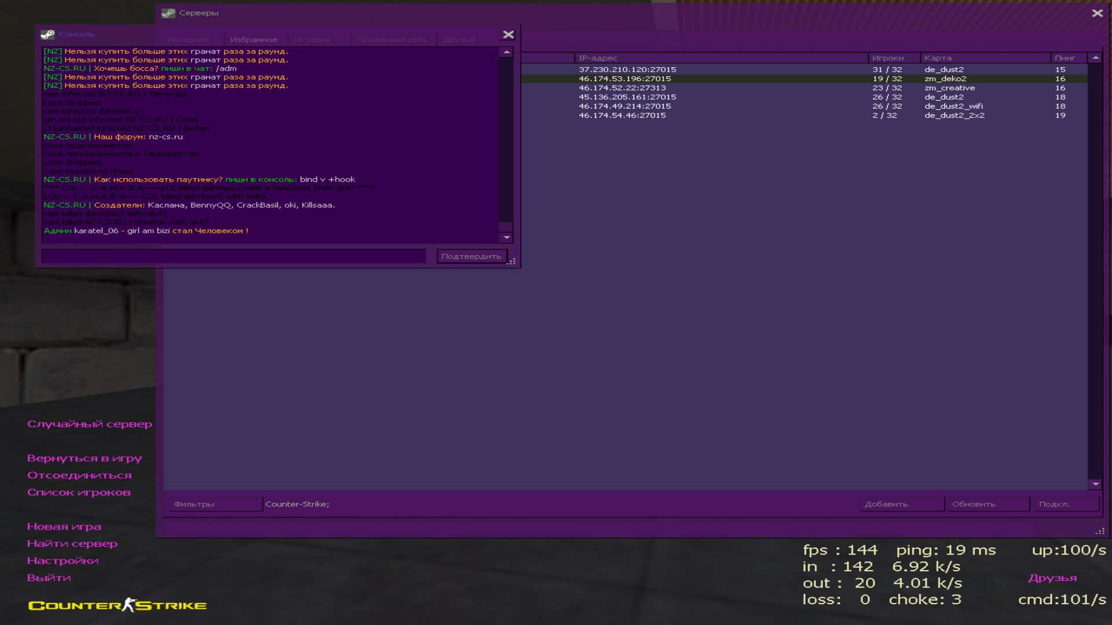Click the console resize grip
The height and width of the screenshot is (625, 1112).
coord(512,262)
